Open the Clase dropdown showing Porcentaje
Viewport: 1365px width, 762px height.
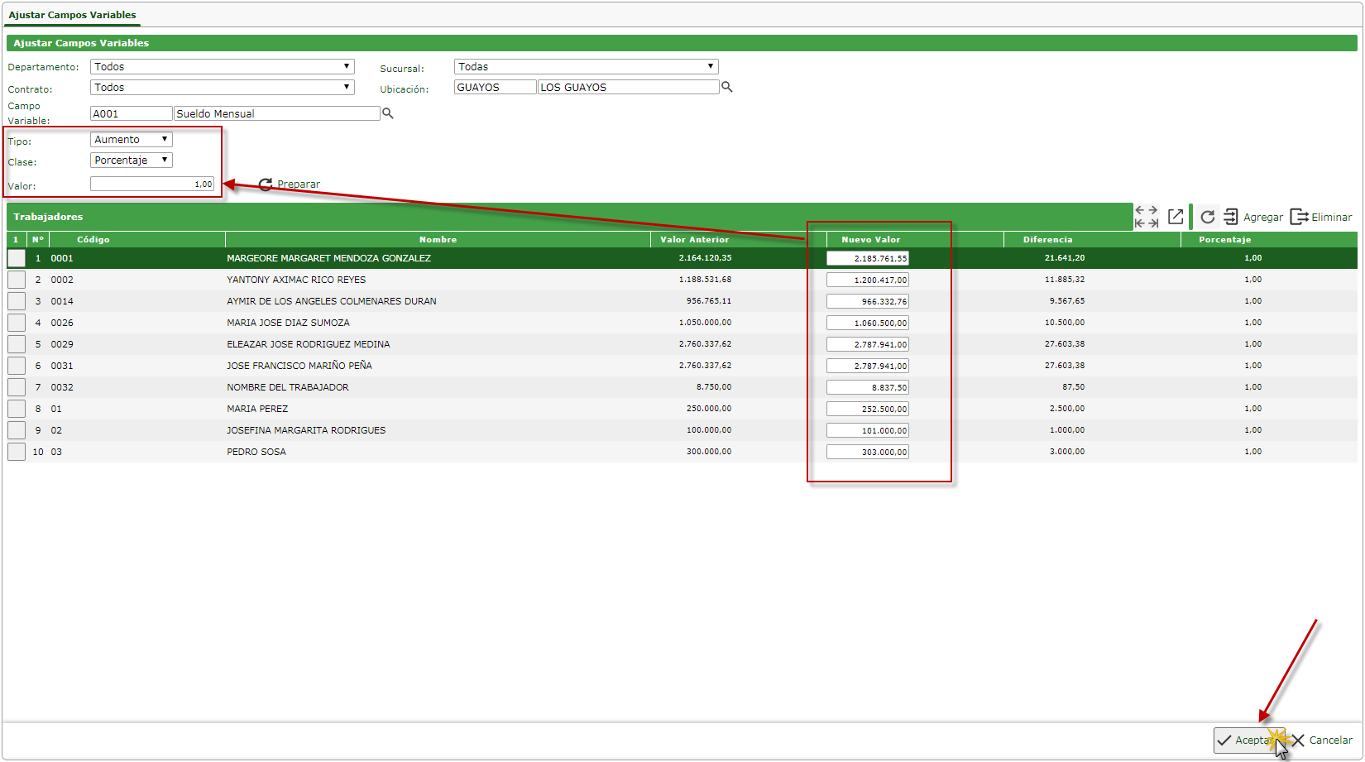pos(131,161)
